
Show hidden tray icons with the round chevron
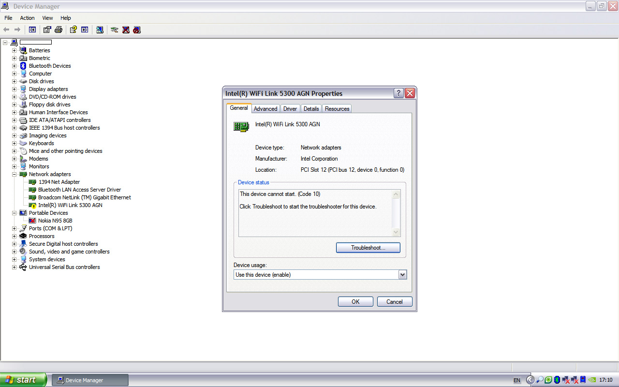coord(531,380)
